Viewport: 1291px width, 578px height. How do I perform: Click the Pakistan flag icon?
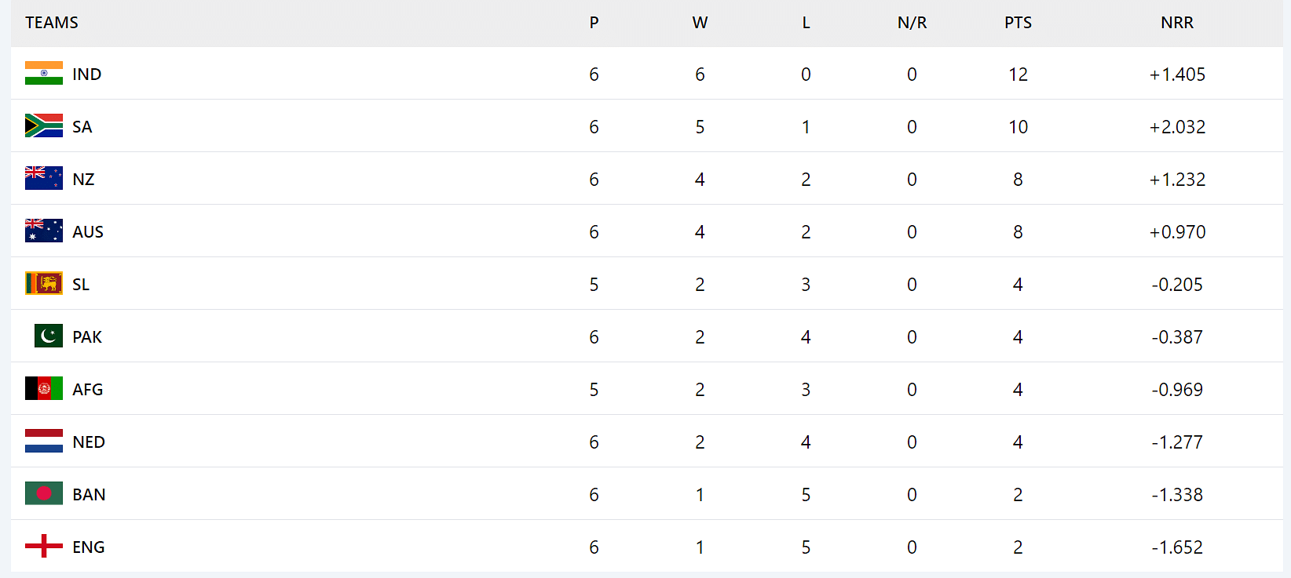pyautogui.click(x=49, y=336)
